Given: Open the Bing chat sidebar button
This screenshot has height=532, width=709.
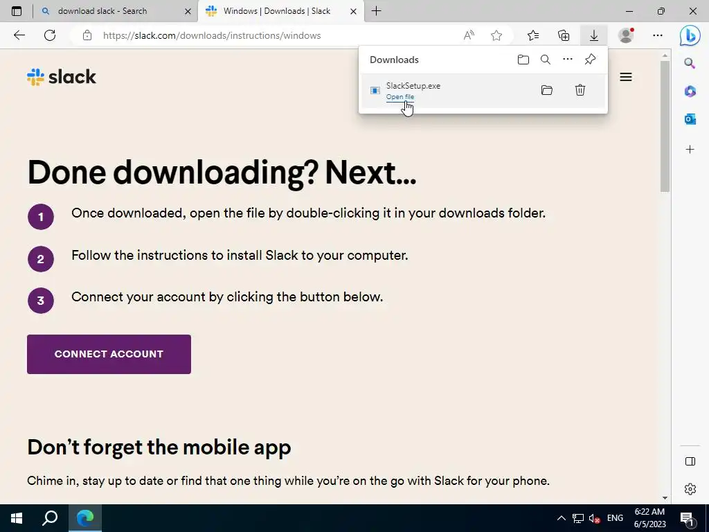Looking at the screenshot, I should pyautogui.click(x=690, y=35).
